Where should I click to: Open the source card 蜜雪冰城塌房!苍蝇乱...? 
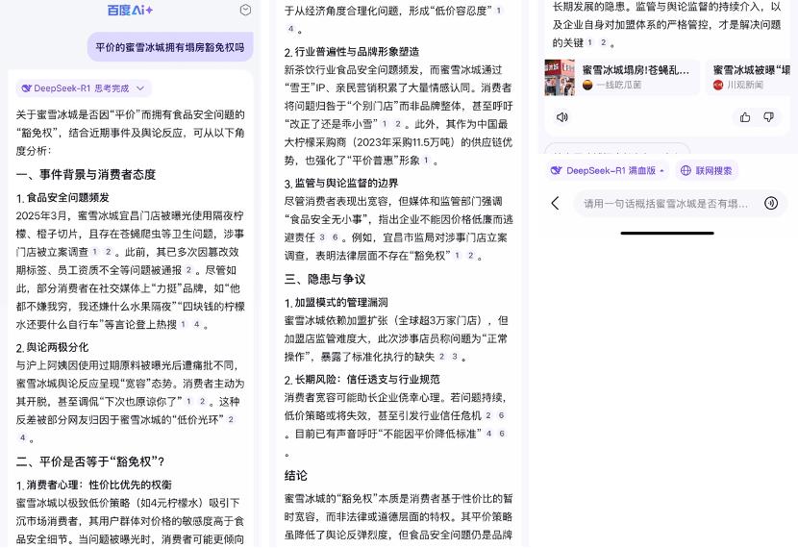[x=621, y=77]
